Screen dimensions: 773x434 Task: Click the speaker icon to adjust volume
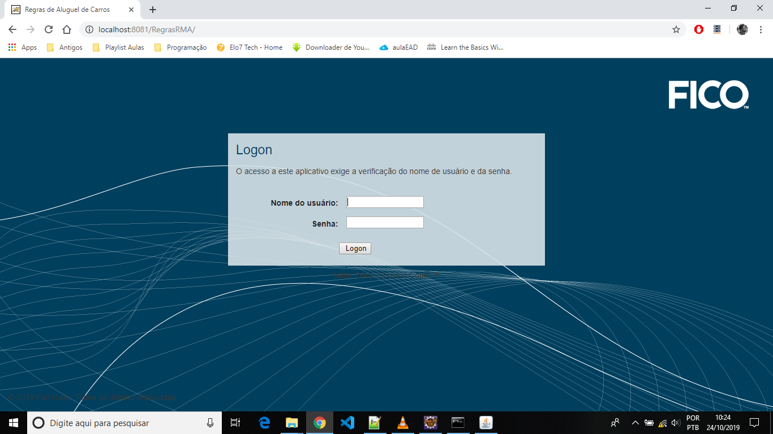point(676,423)
